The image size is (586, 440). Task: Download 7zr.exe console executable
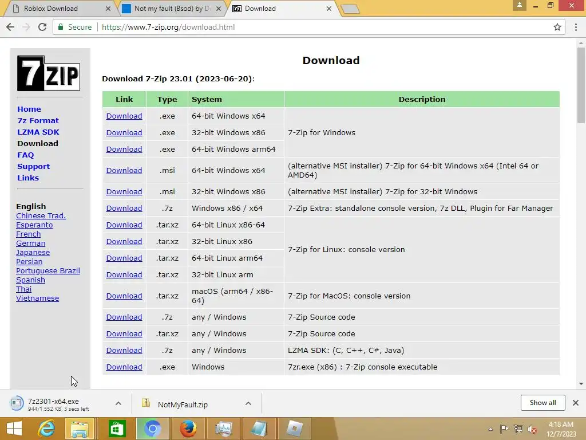124,367
